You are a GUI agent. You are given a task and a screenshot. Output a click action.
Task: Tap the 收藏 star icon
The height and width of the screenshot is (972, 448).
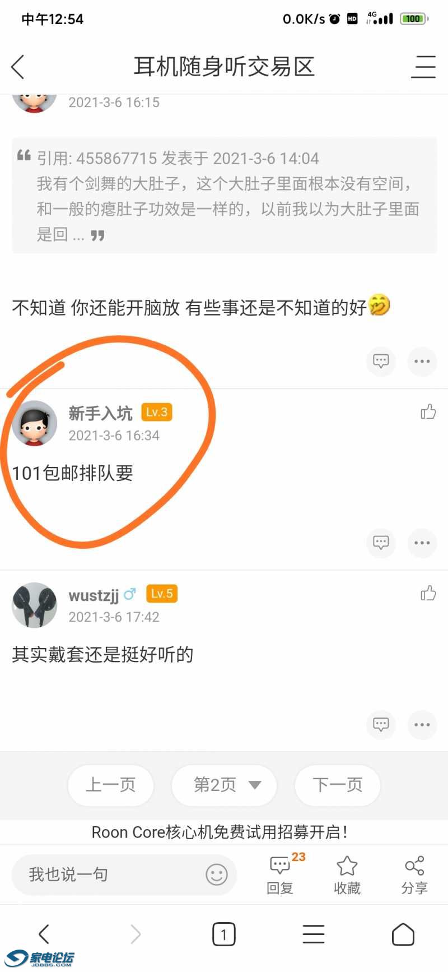347,867
